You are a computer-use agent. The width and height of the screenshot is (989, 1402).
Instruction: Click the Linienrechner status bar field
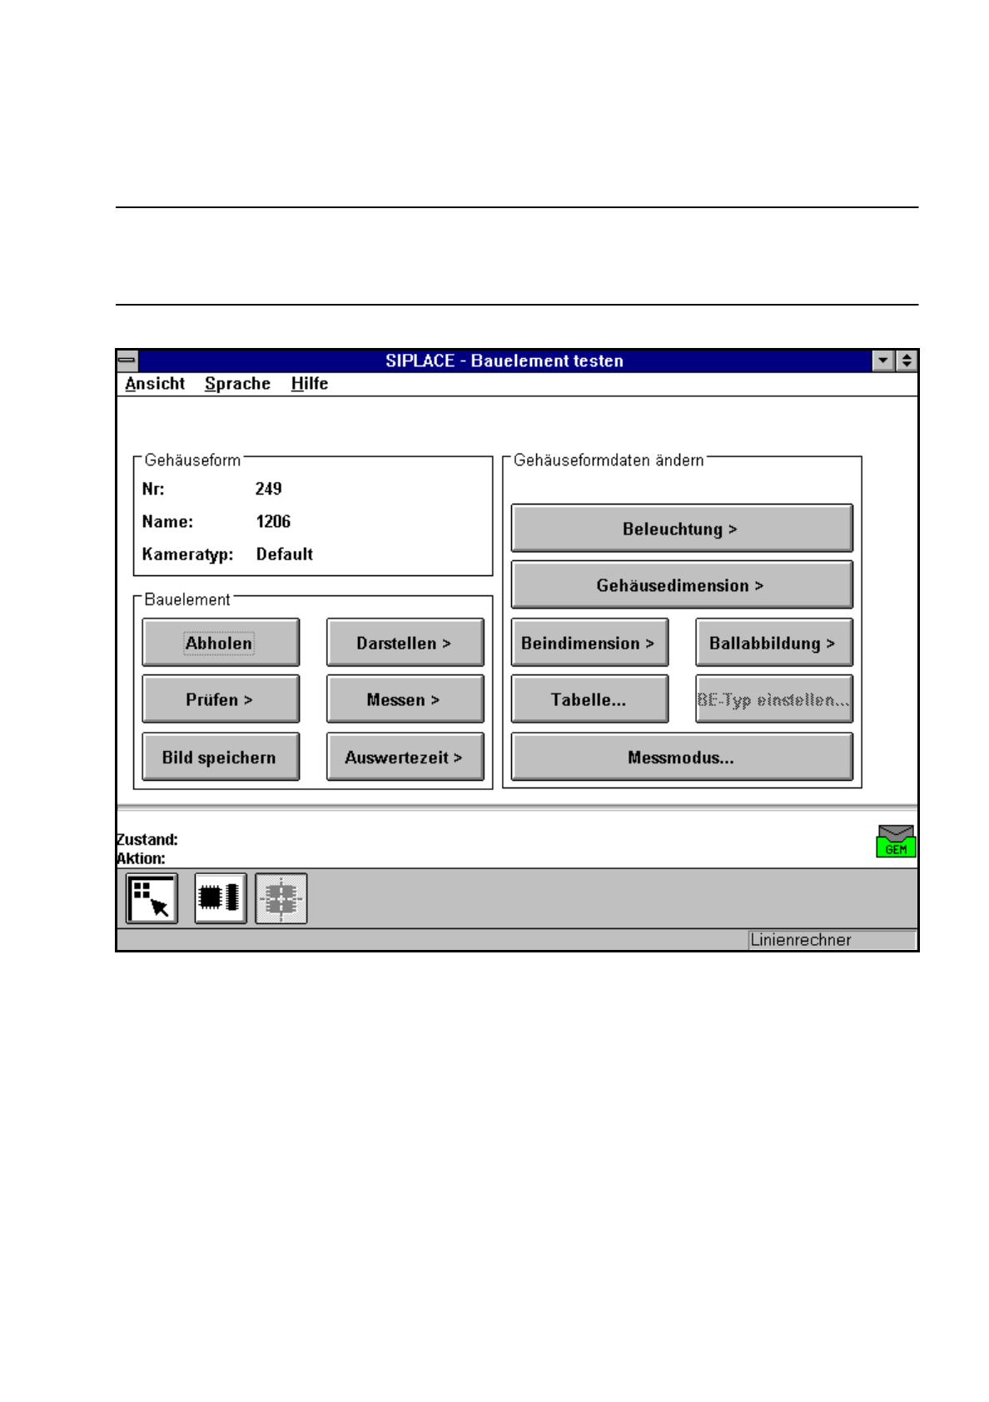point(832,940)
